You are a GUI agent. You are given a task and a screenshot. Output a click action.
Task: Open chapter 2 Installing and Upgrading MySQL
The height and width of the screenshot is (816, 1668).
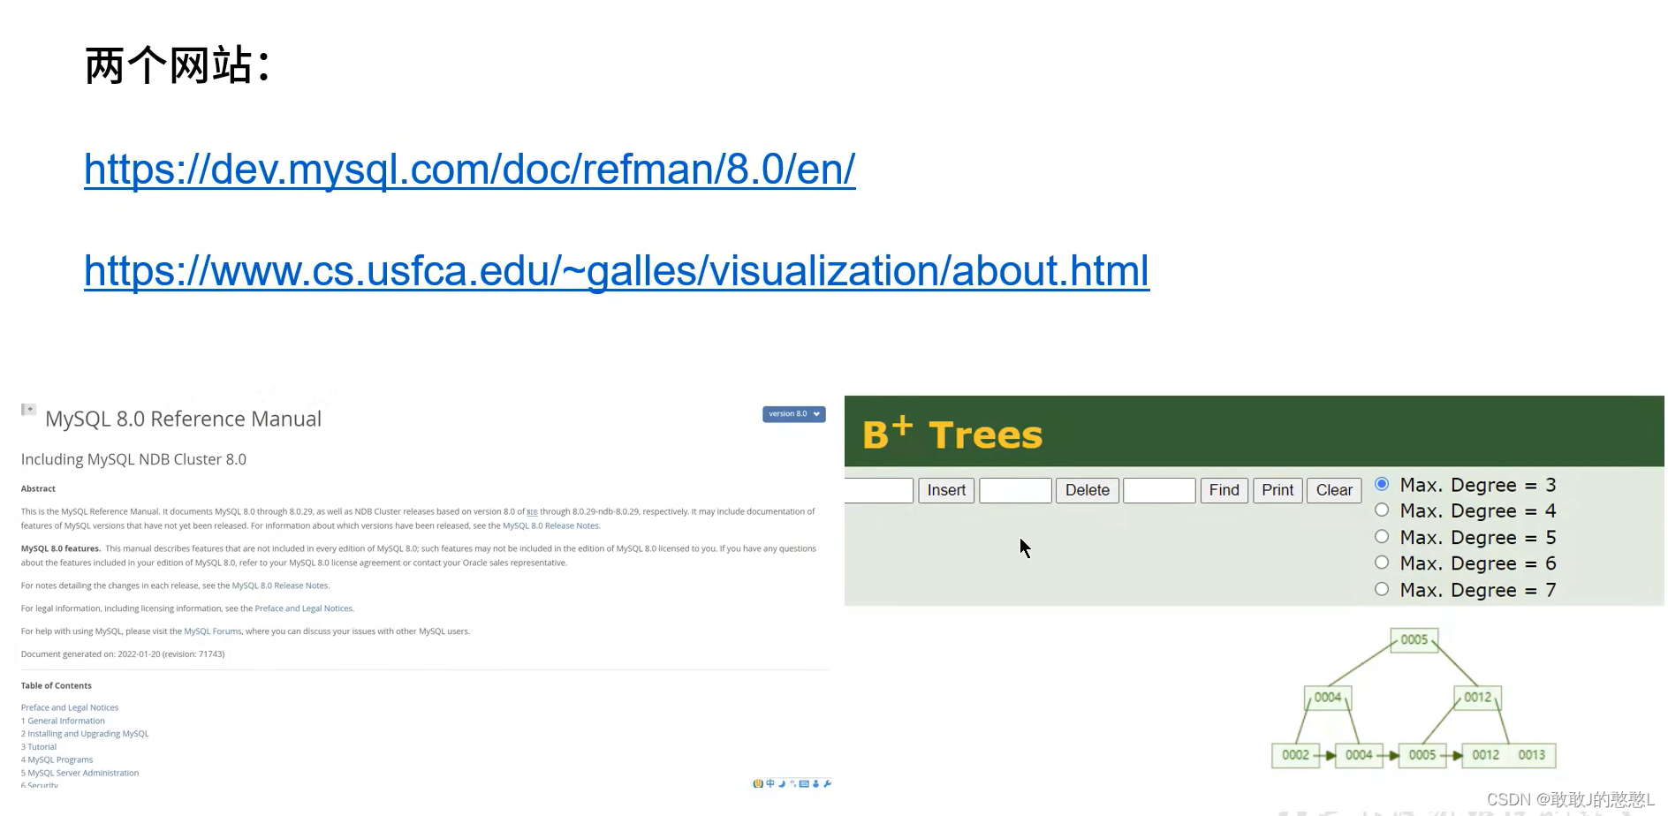pos(85,734)
